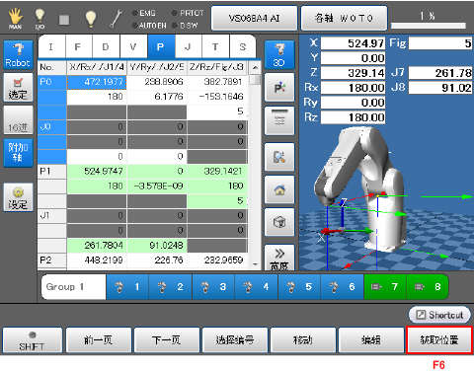Click the MAN hand mode icon

15,19
